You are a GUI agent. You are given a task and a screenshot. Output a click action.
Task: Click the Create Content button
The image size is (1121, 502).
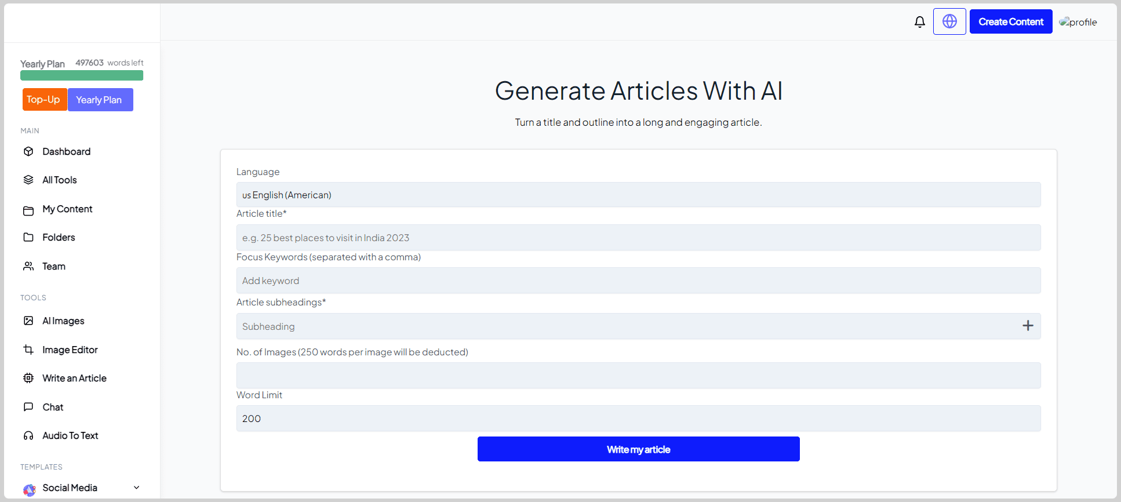[x=1011, y=22]
